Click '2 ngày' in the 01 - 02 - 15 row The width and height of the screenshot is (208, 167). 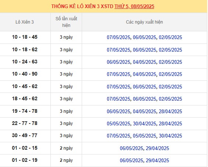[x=66, y=148]
